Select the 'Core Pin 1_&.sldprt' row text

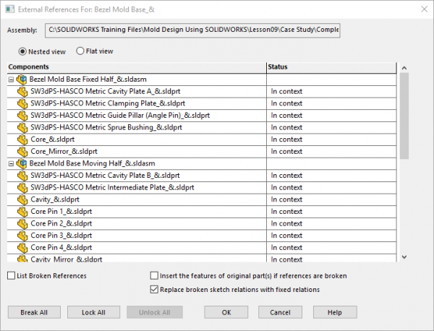[61, 212]
